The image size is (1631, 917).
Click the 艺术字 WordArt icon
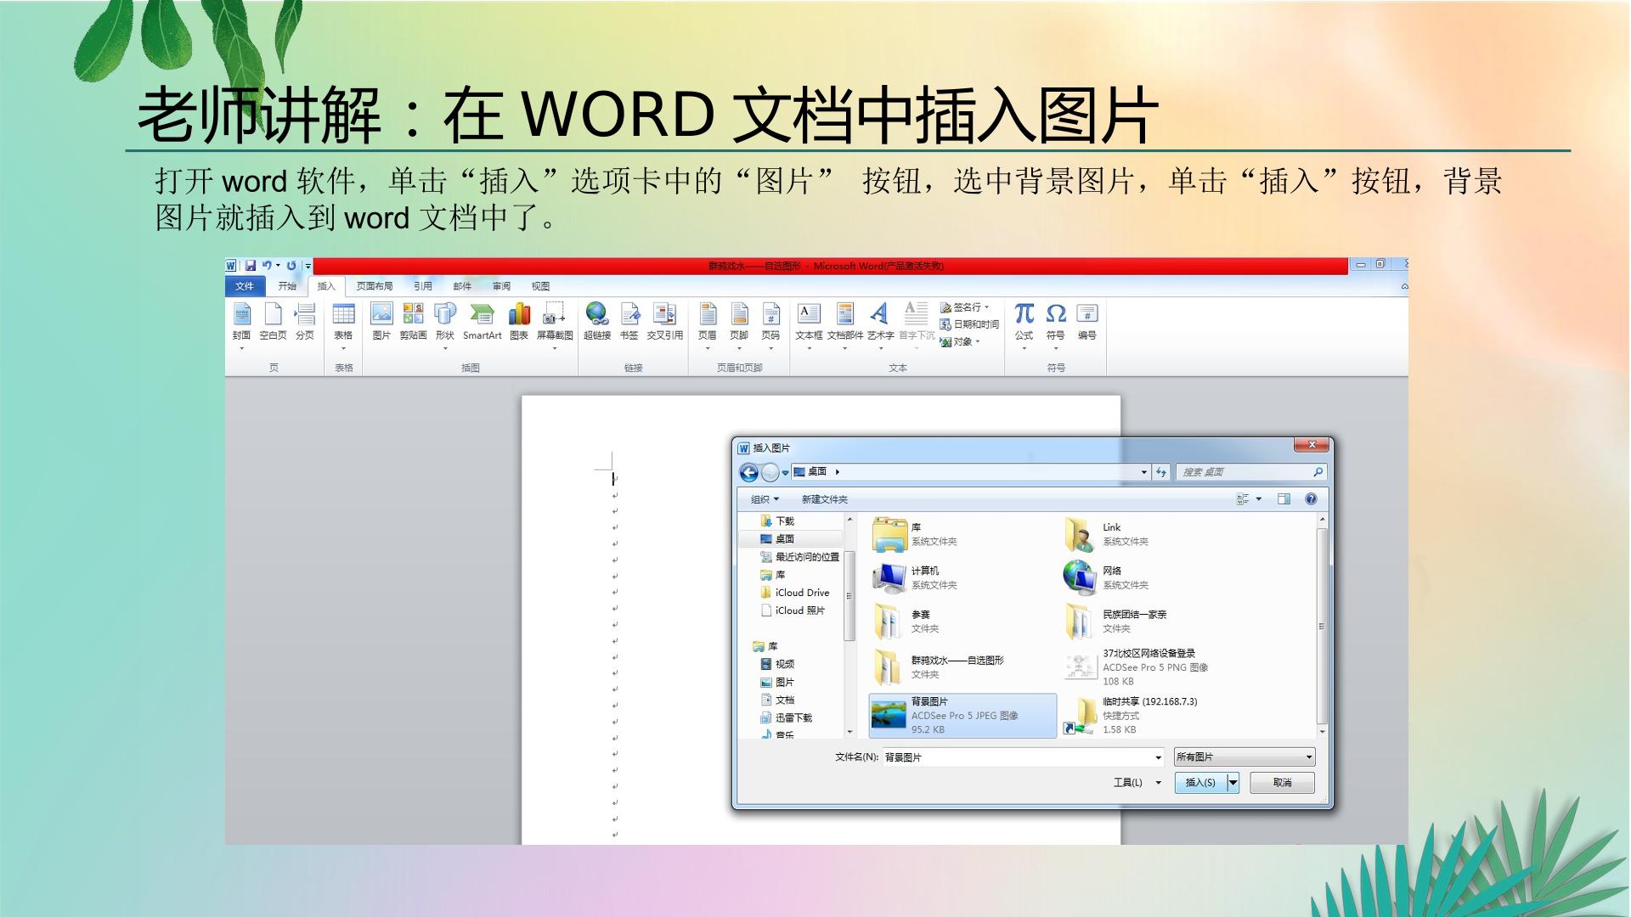[x=880, y=314]
